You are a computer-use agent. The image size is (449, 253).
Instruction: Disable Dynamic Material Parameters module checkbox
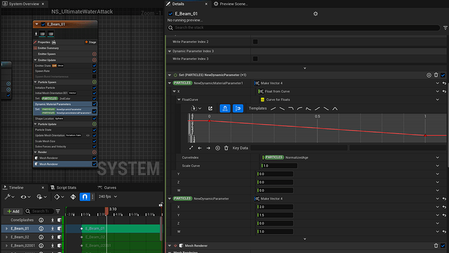tap(94, 104)
